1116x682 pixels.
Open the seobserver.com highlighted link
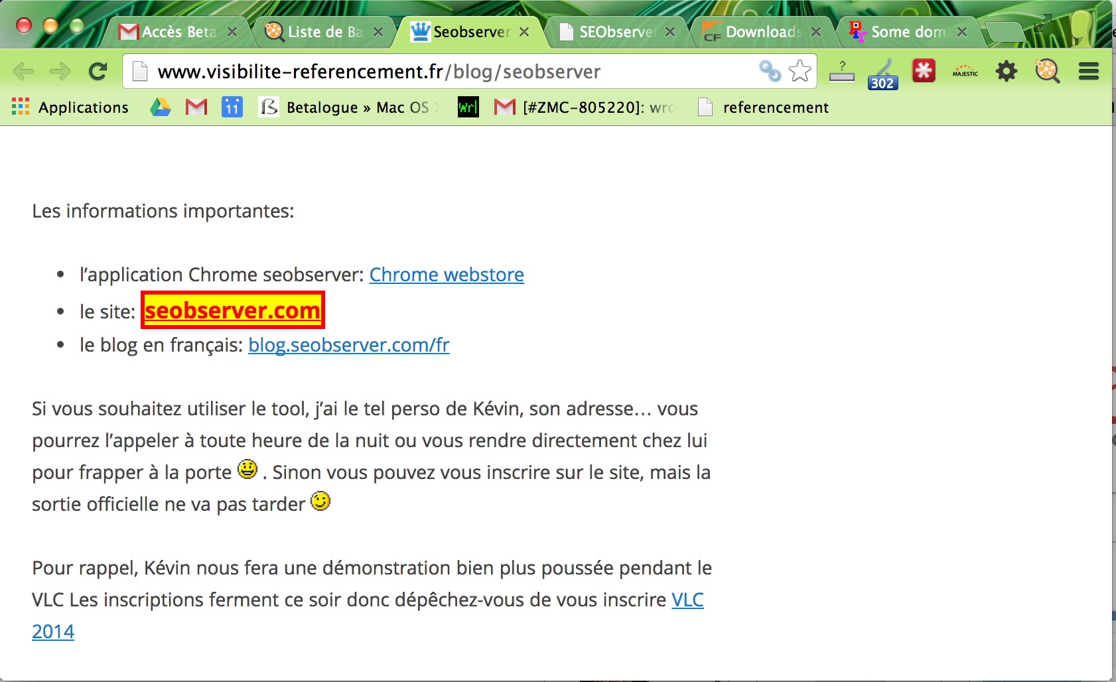[232, 310]
